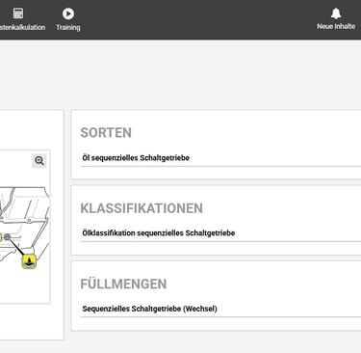Image resolution: width=361 pixels, height=353 pixels.
Task: Select the Training label in the top bar
Action: 68,27
